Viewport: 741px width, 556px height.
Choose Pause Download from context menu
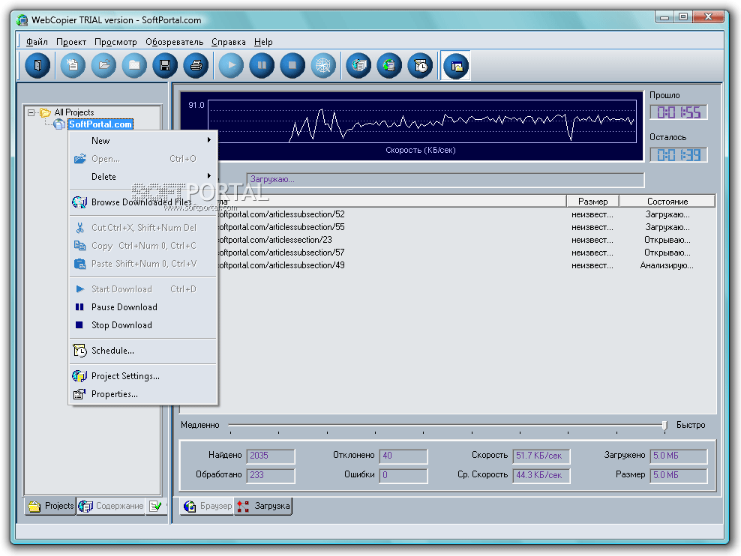pyautogui.click(x=124, y=307)
